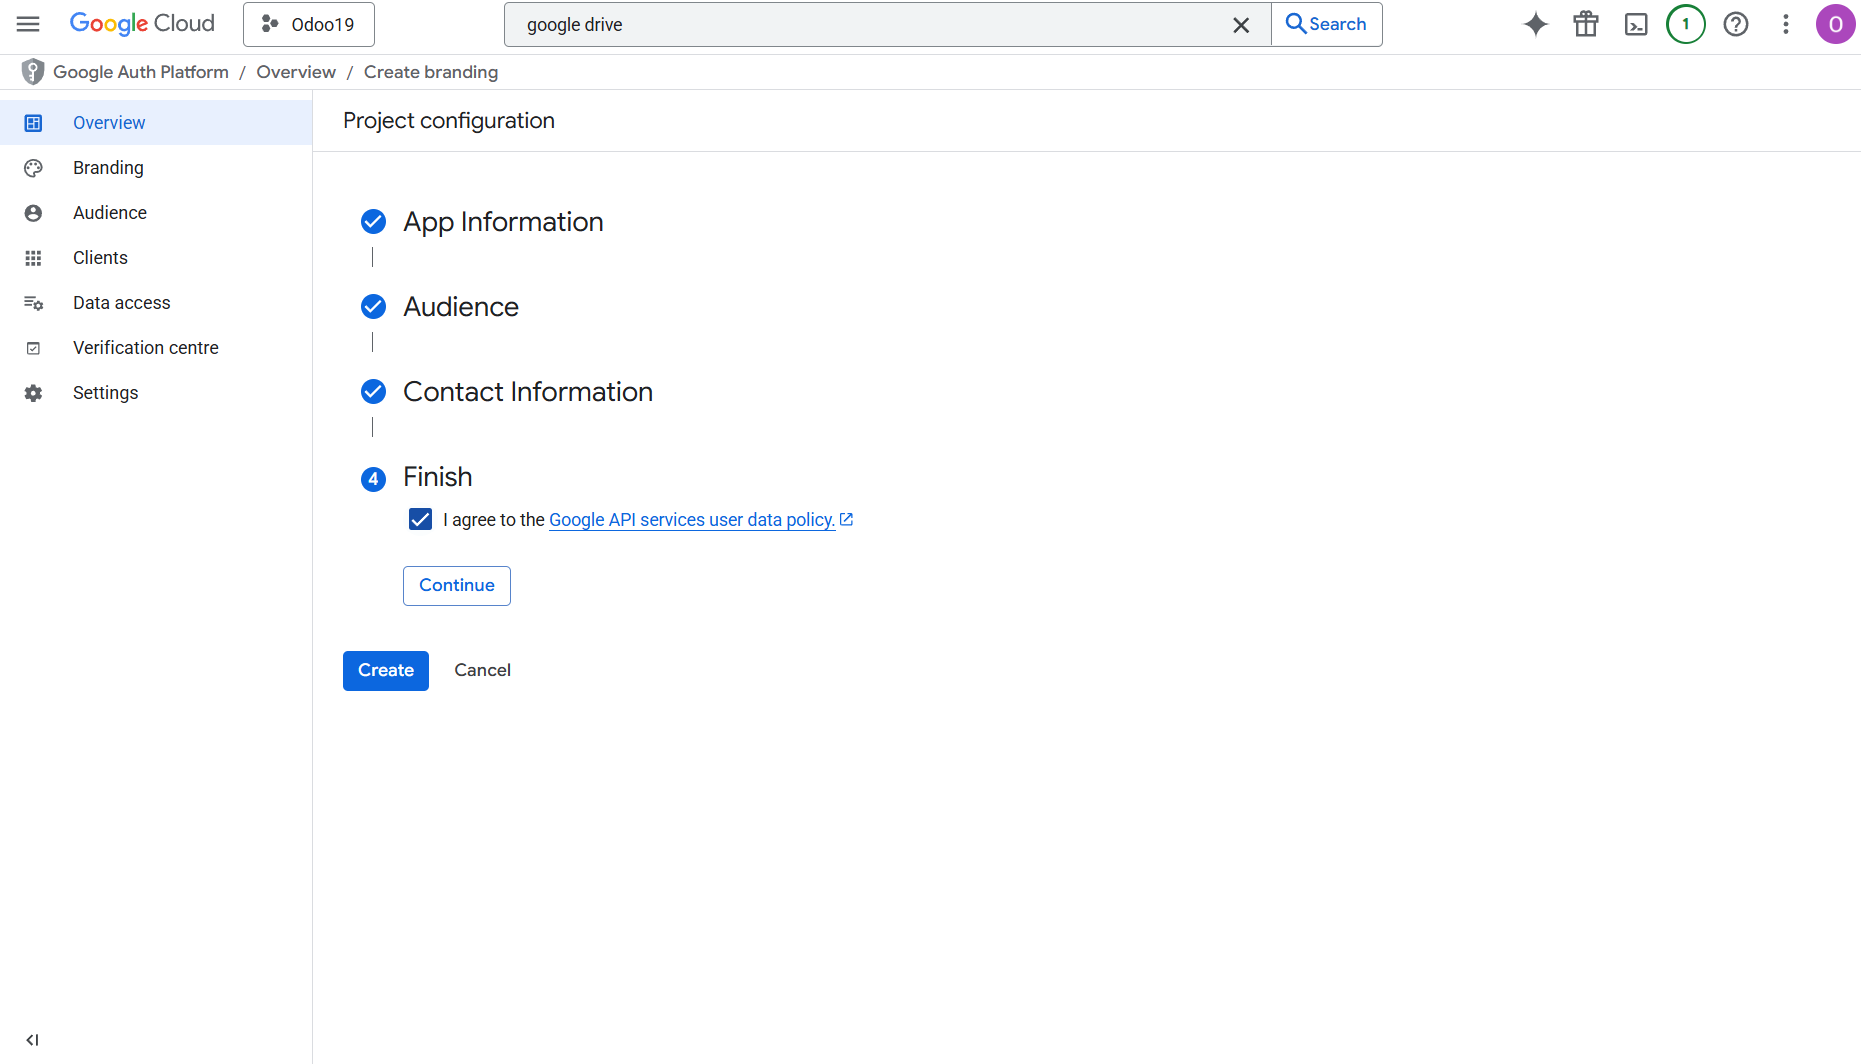This screenshot has height=1064, width=1861.
Task: Go to Branding in the sidebar
Action: [x=108, y=168]
